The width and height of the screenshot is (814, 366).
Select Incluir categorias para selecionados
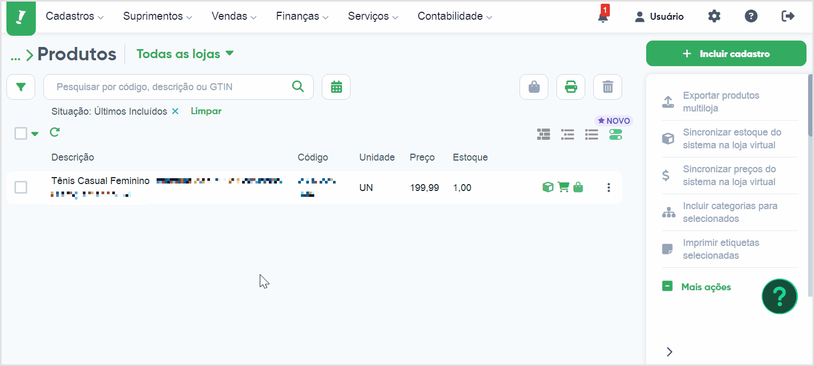[730, 212]
